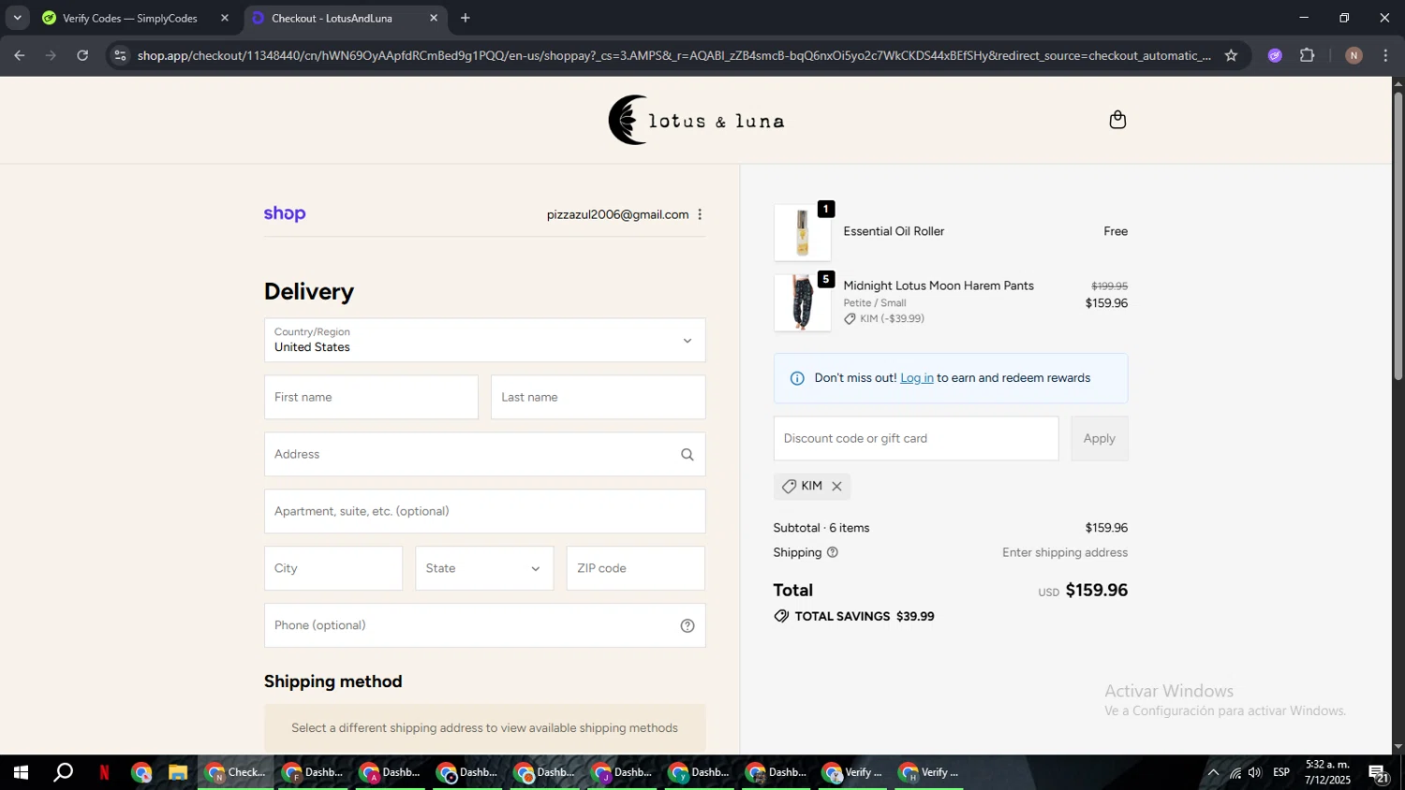Open the last Verify Chrome taskbar window
Viewport: 1405px width, 790px height.
pos(929,773)
